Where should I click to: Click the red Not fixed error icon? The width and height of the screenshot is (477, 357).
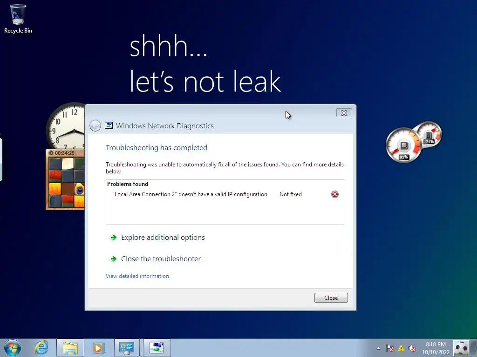coord(334,194)
